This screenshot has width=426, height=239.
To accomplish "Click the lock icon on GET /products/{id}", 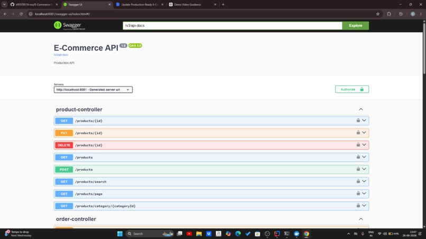I will pyautogui.click(x=358, y=120).
